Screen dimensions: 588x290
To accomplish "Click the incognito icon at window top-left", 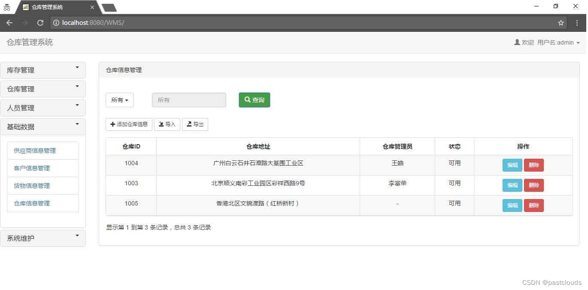I will click(x=7, y=7).
